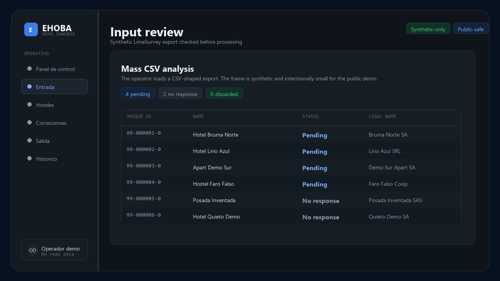
Task: Click the OD operator avatar
Action: pyautogui.click(x=33, y=251)
